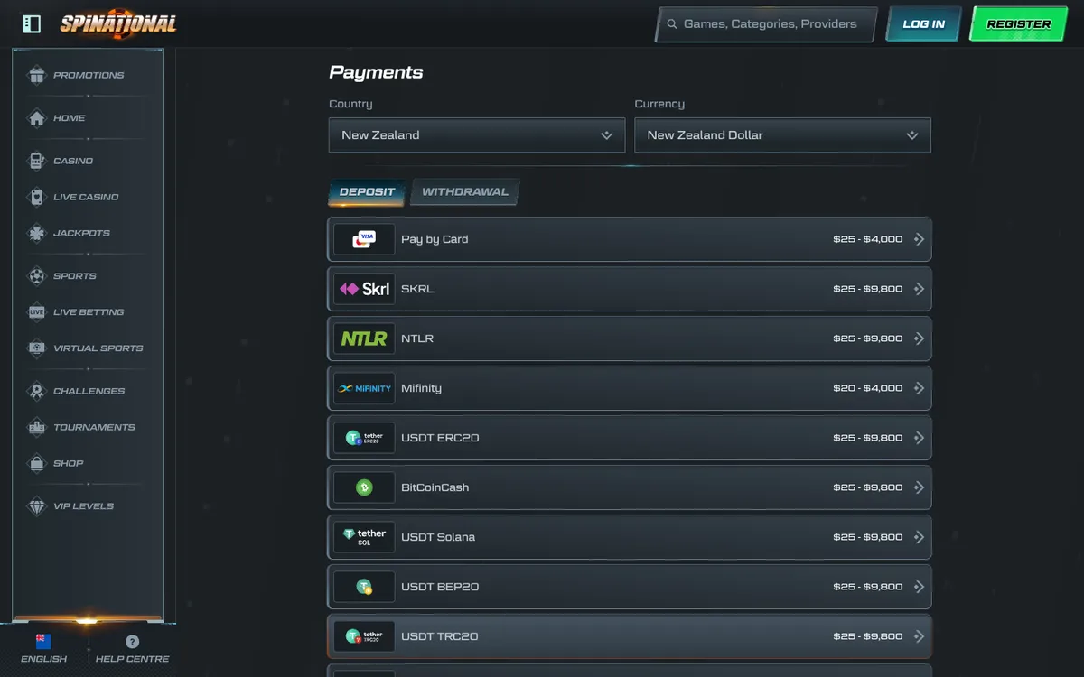Click the Live Betting icon

click(37, 312)
